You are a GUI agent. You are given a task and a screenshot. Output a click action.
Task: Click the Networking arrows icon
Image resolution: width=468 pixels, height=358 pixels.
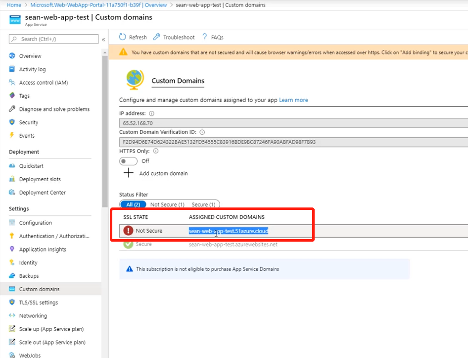pyautogui.click(x=12, y=315)
